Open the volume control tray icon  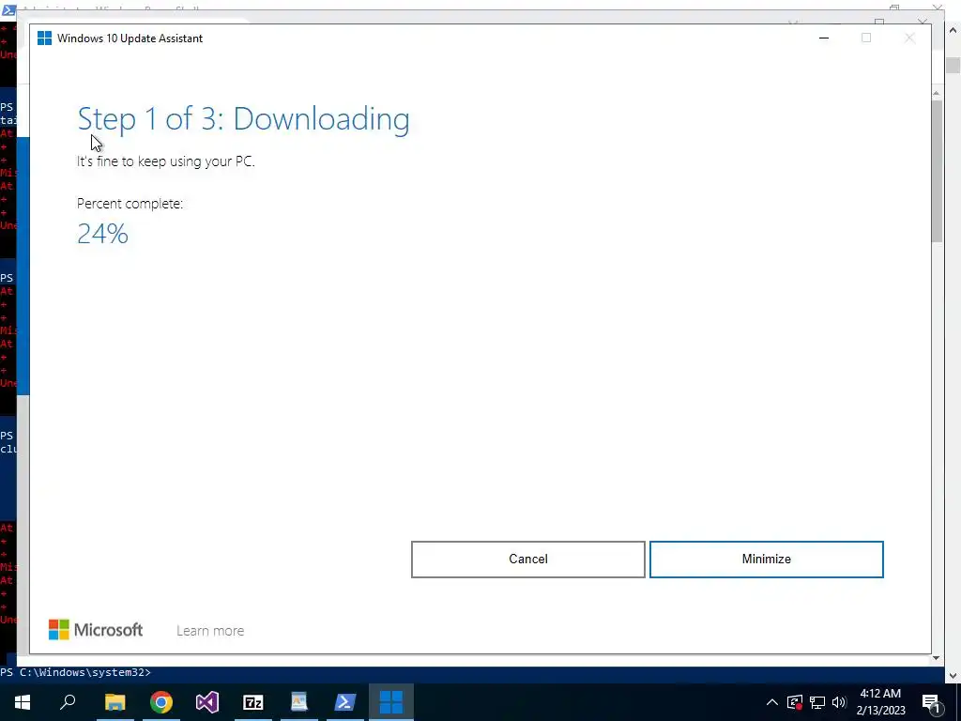(x=839, y=702)
